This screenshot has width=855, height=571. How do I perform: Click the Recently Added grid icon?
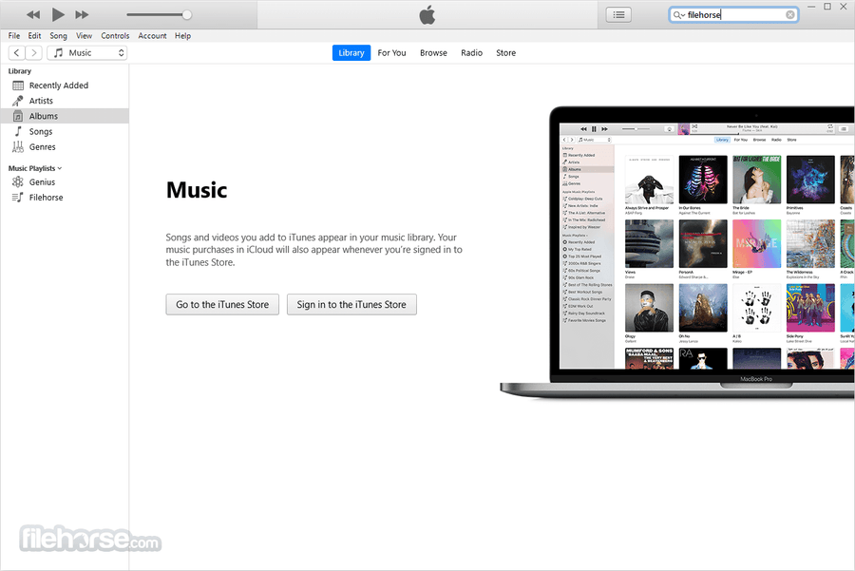tap(18, 86)
